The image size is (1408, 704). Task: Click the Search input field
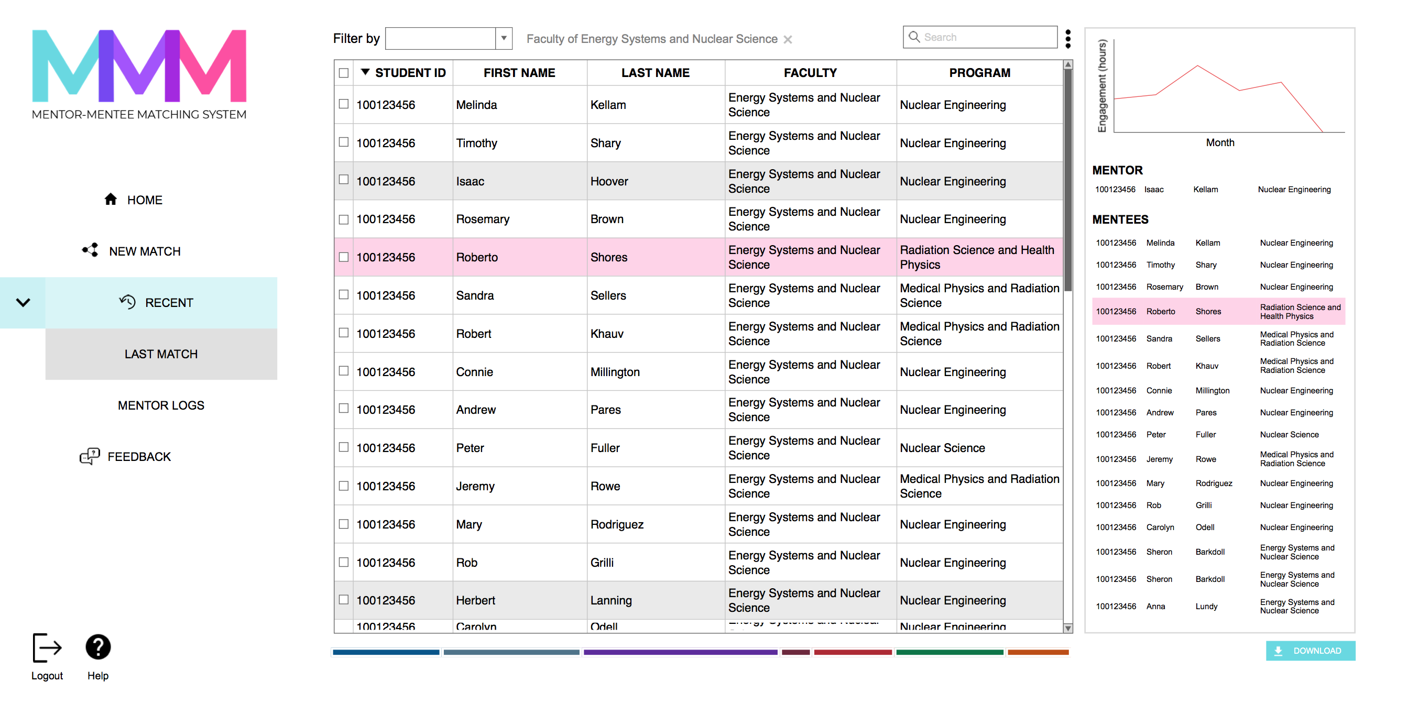[x=979, y=39]
